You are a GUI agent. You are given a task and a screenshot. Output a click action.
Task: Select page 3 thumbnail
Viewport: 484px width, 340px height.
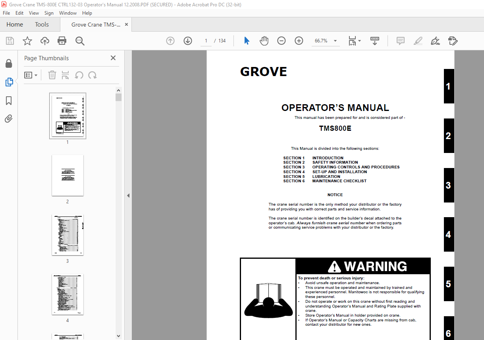[67, 235]
